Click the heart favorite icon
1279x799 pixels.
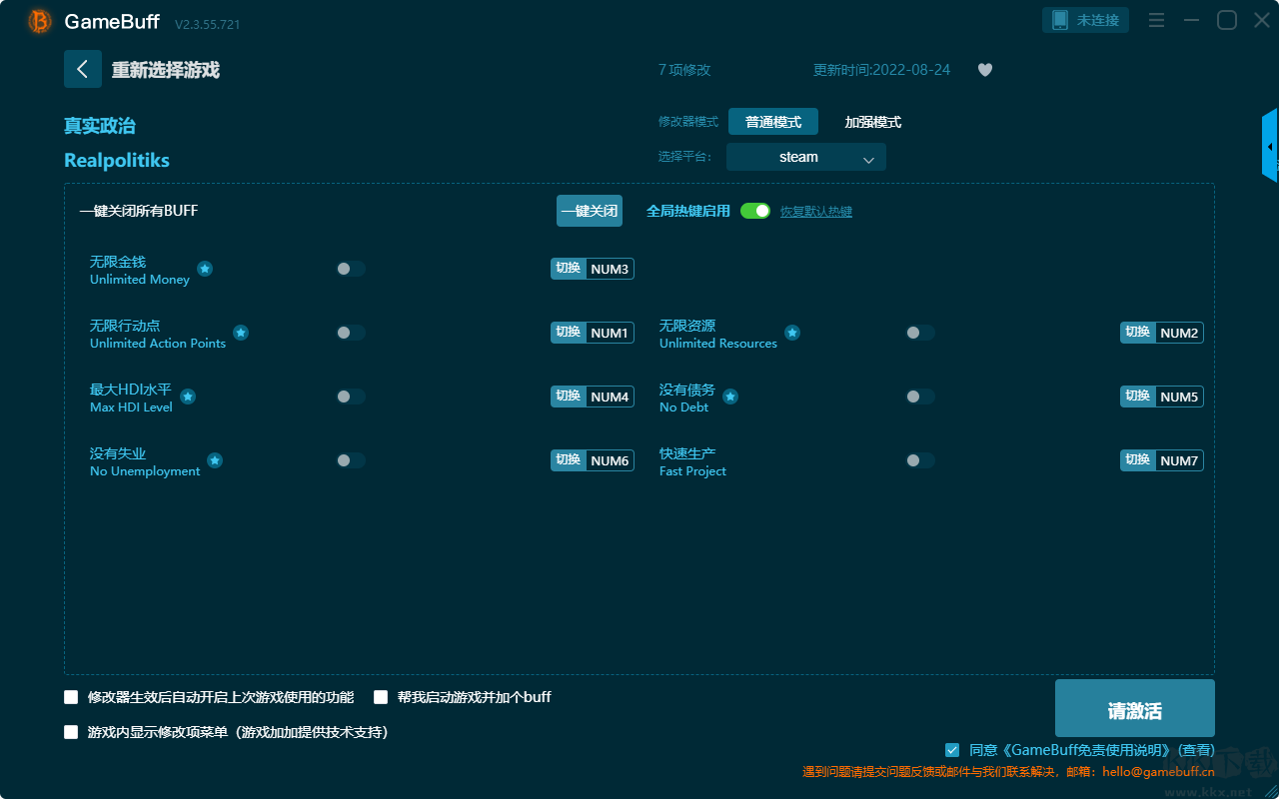[985, 70]
